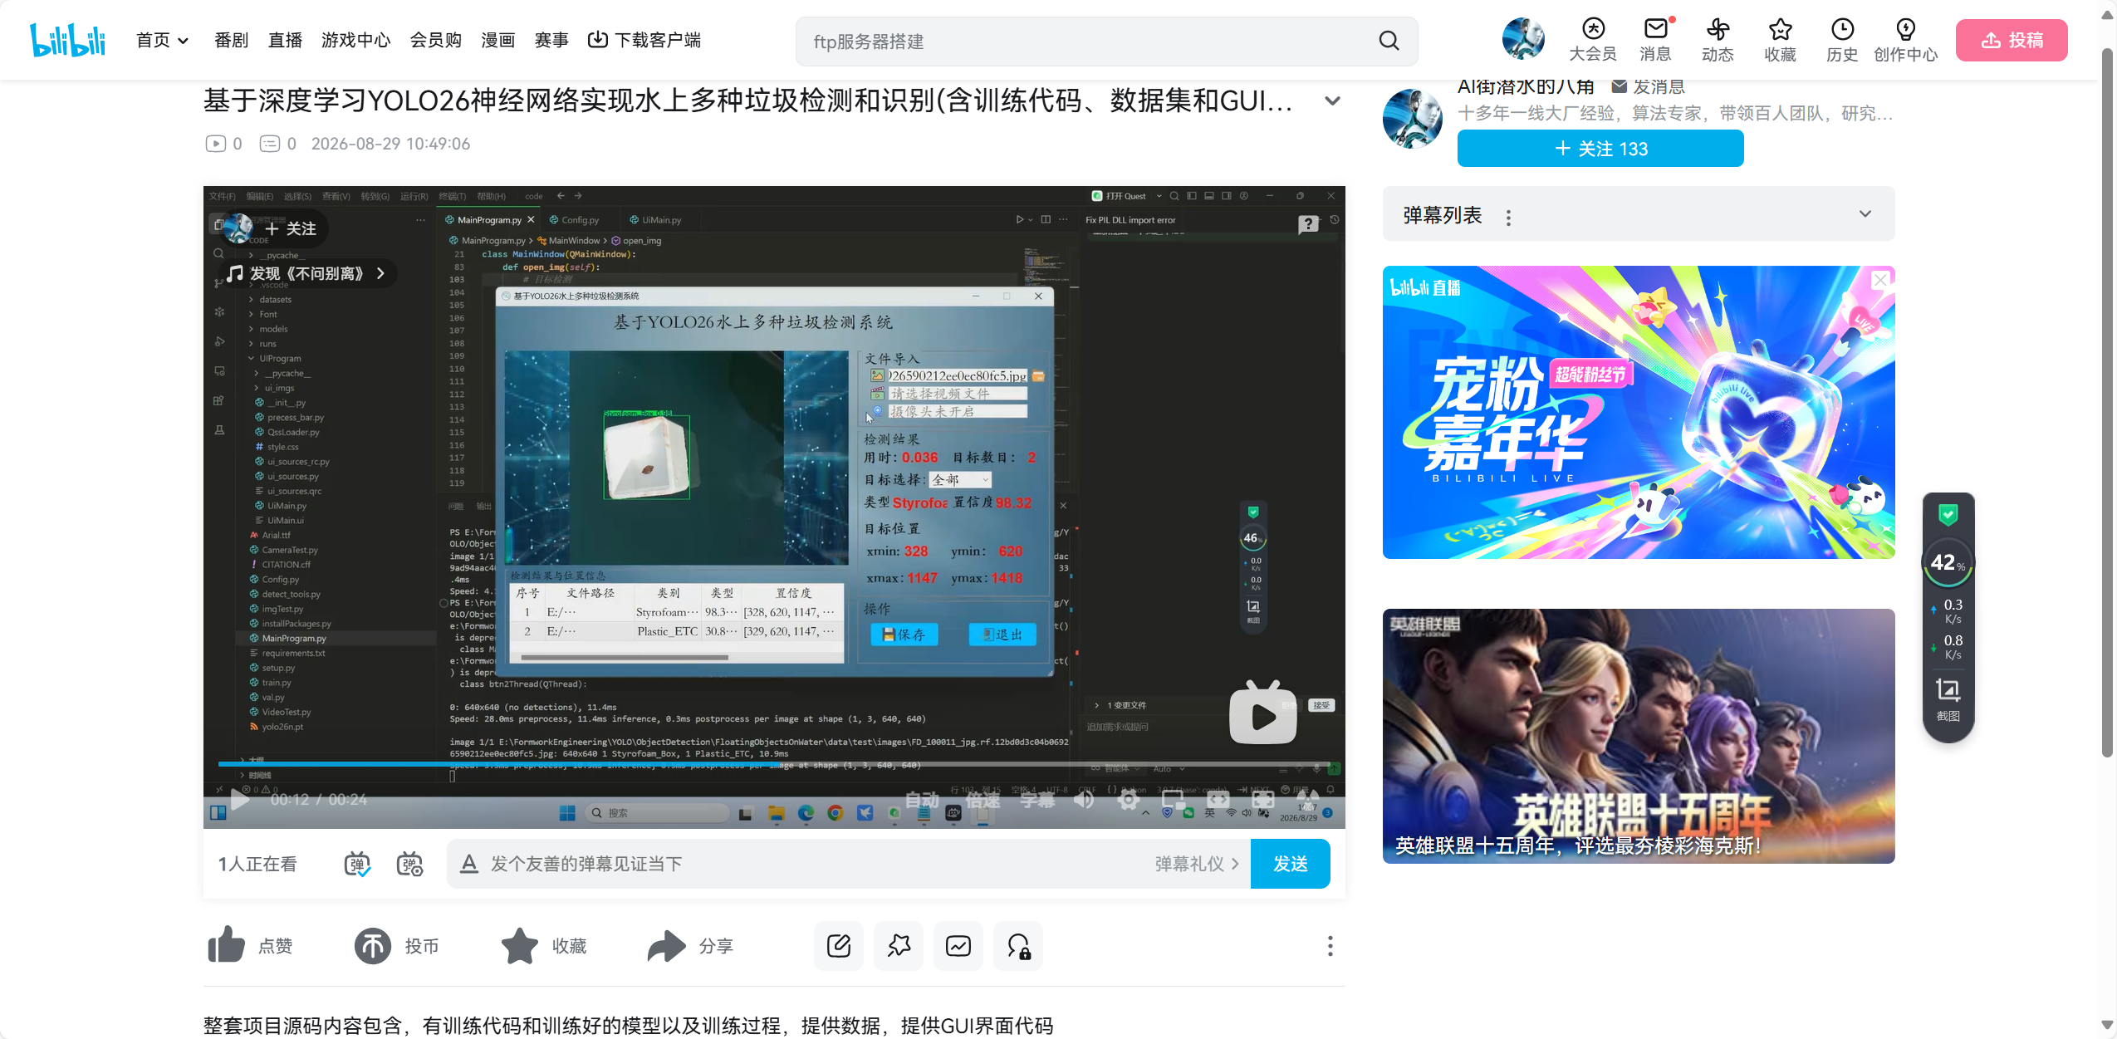Open 英雄联盟十五周年 ad thumbnail
Screen dimensions: 2117x1039
[1639, 736]
